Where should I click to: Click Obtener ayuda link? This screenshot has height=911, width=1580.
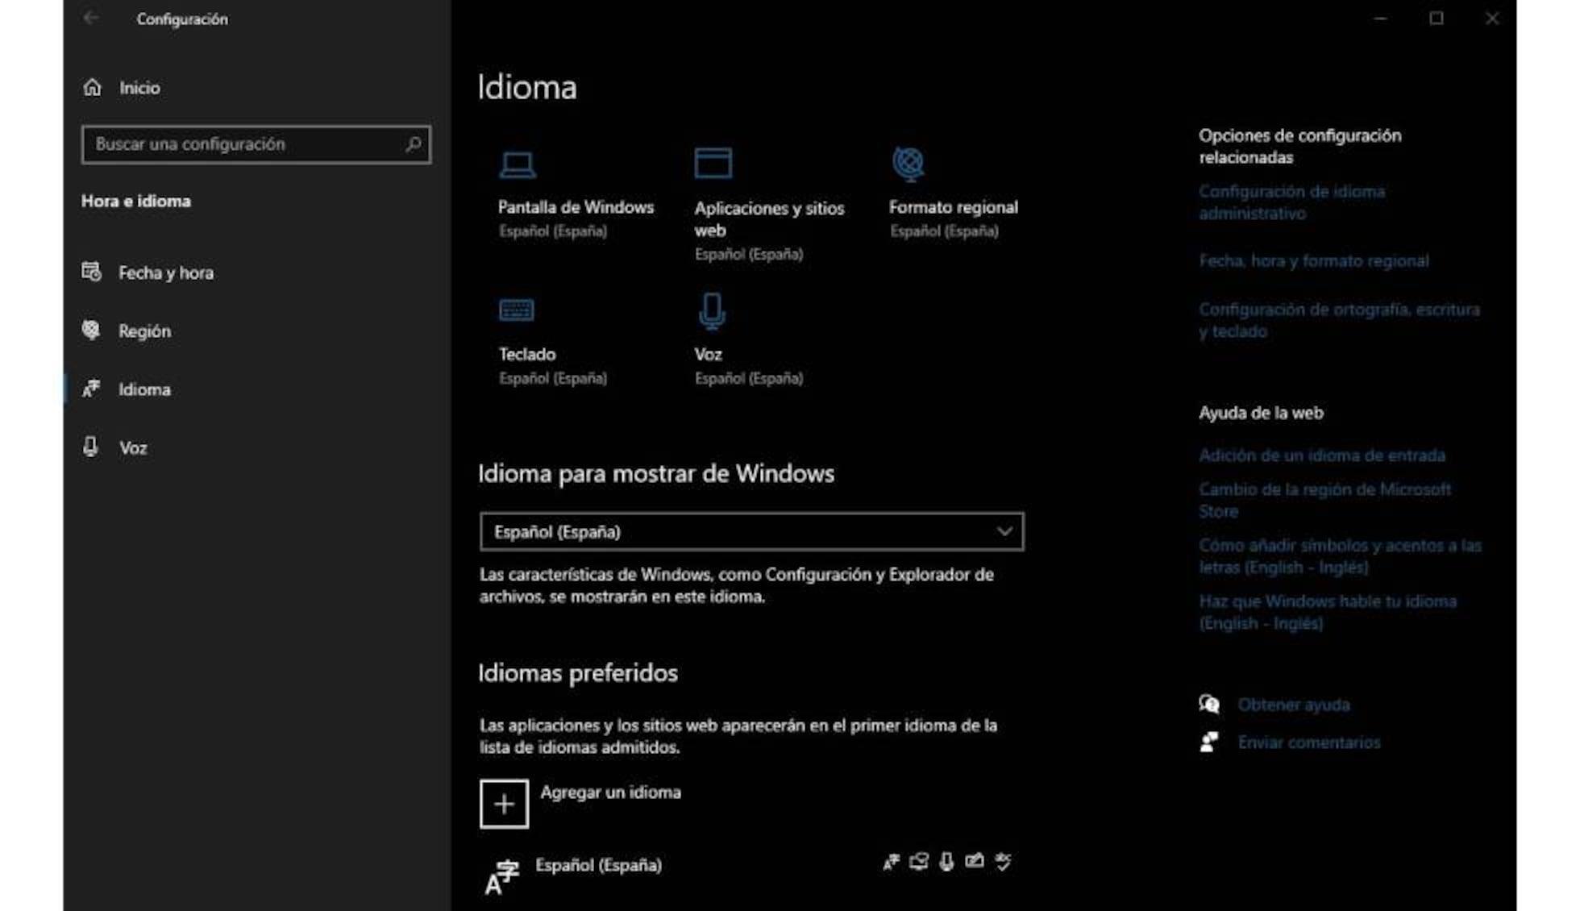click(1294, 704)
